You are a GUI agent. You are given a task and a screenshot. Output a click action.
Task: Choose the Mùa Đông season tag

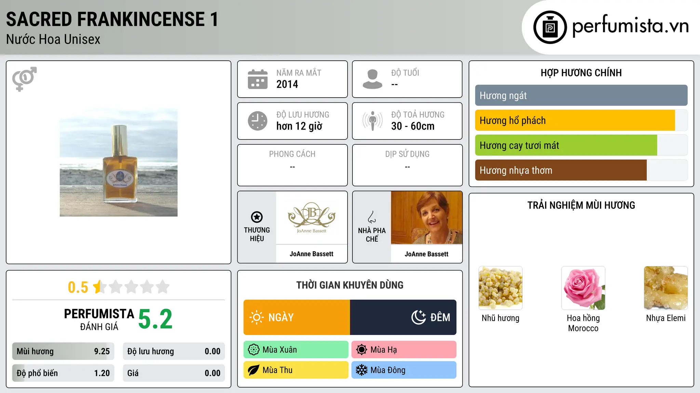coord(404,370)
